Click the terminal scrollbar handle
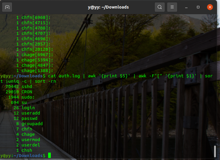This screenshot has width=220, height=160. click(x=215, y=151)
